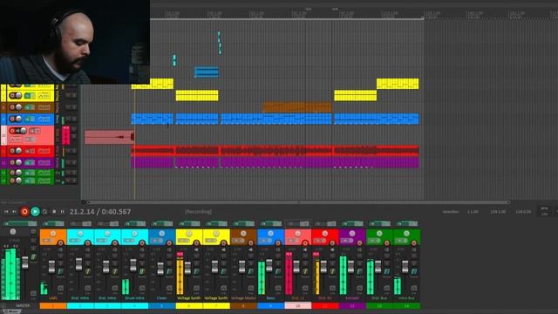Toggle speaker monitor icon on mixer strip 10

[305, 250]
